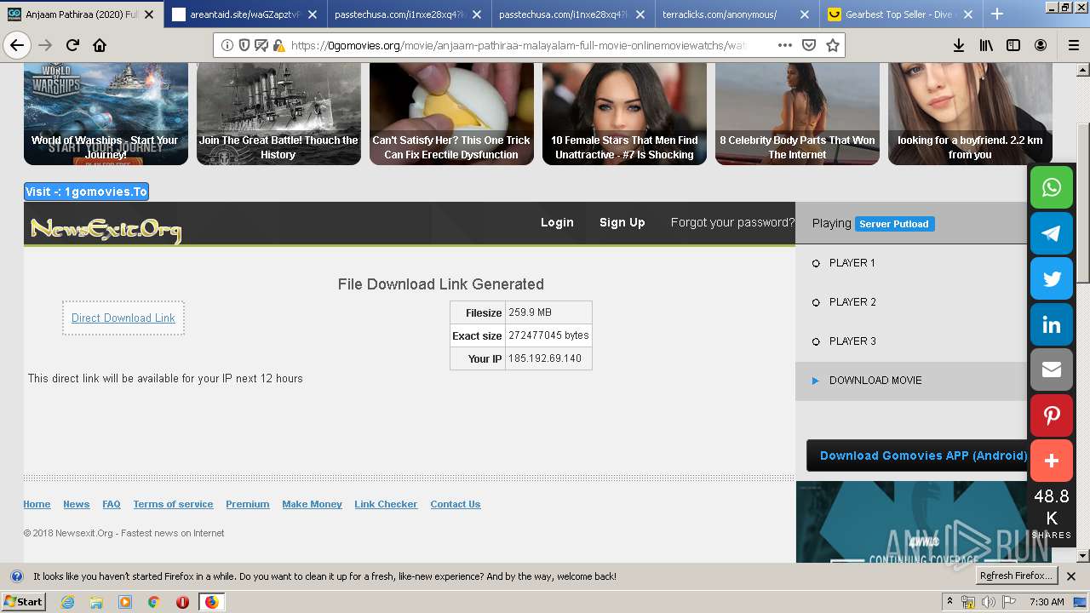1090x613 pixels.
Task: Open the footer FAQ link
Action: [112, 504]
